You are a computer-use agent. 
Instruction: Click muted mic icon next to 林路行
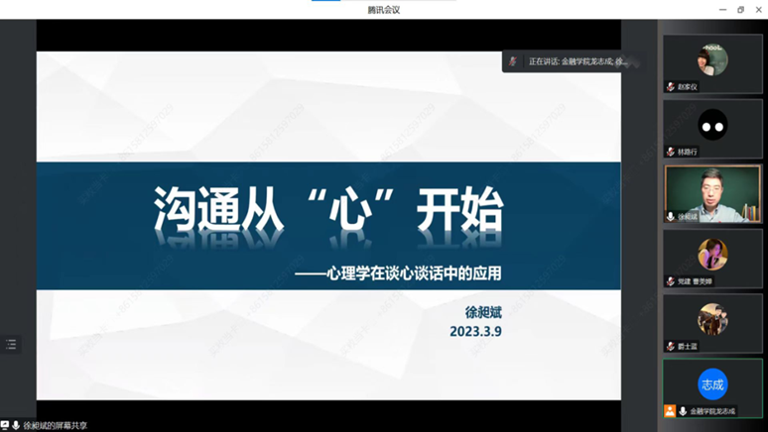[671, 152]
